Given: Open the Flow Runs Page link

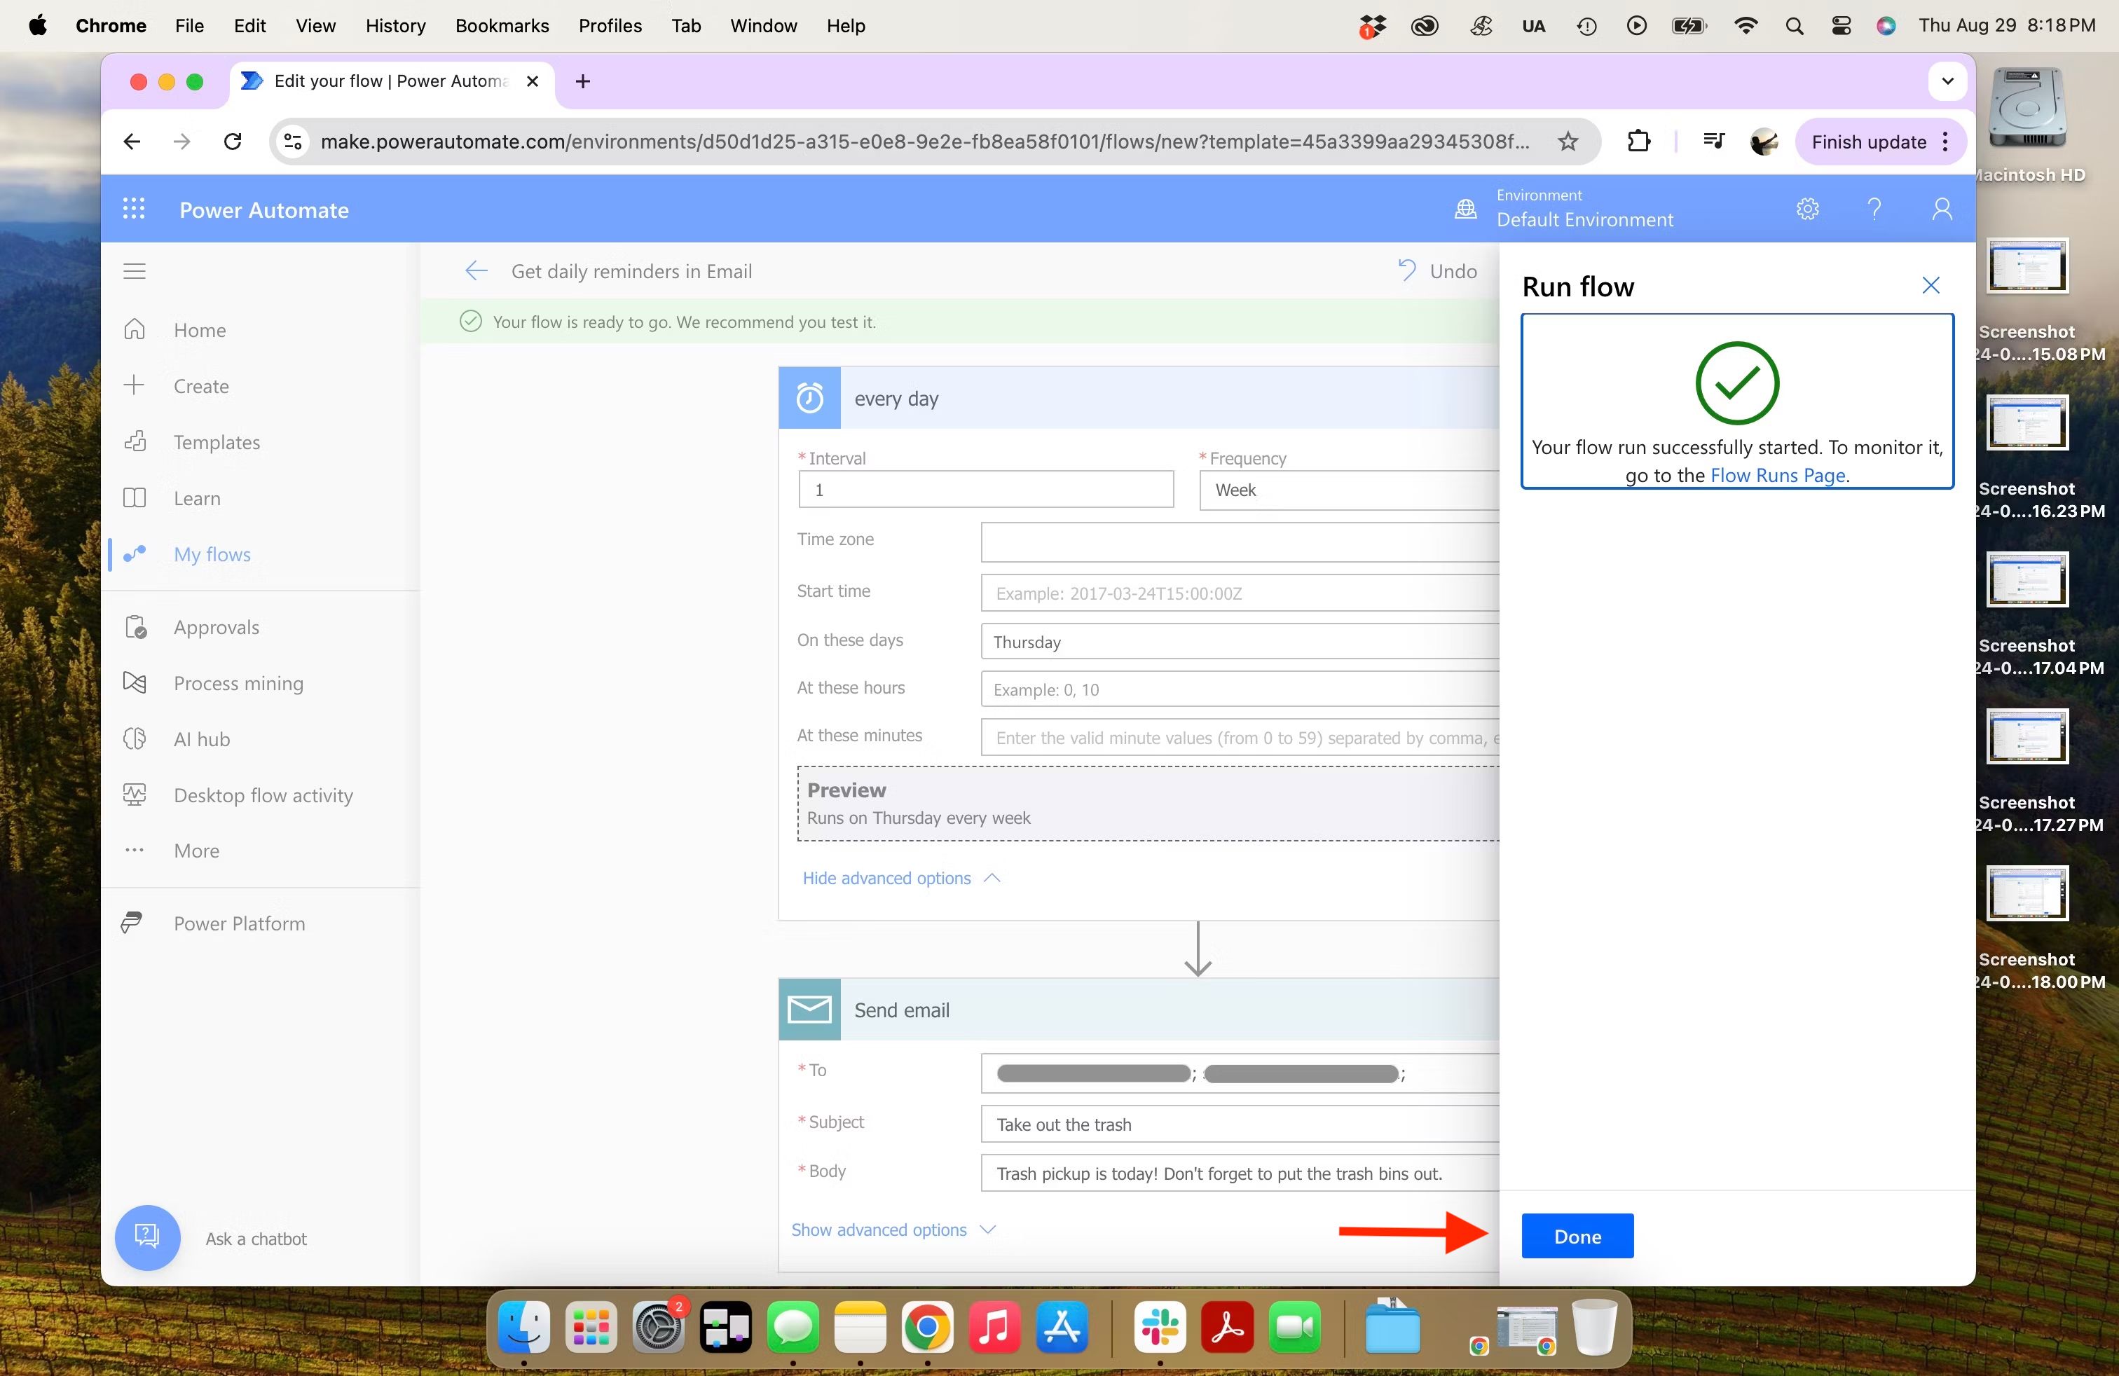Looking at the screenshot, I should pyautogui.click(x=1777, y=475).
